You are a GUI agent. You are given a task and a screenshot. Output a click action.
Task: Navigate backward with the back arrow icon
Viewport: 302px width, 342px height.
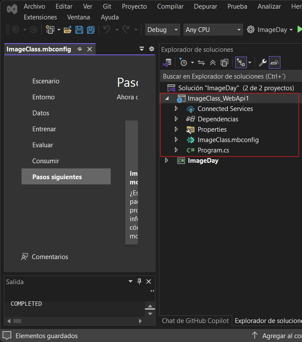pos(16,29)
